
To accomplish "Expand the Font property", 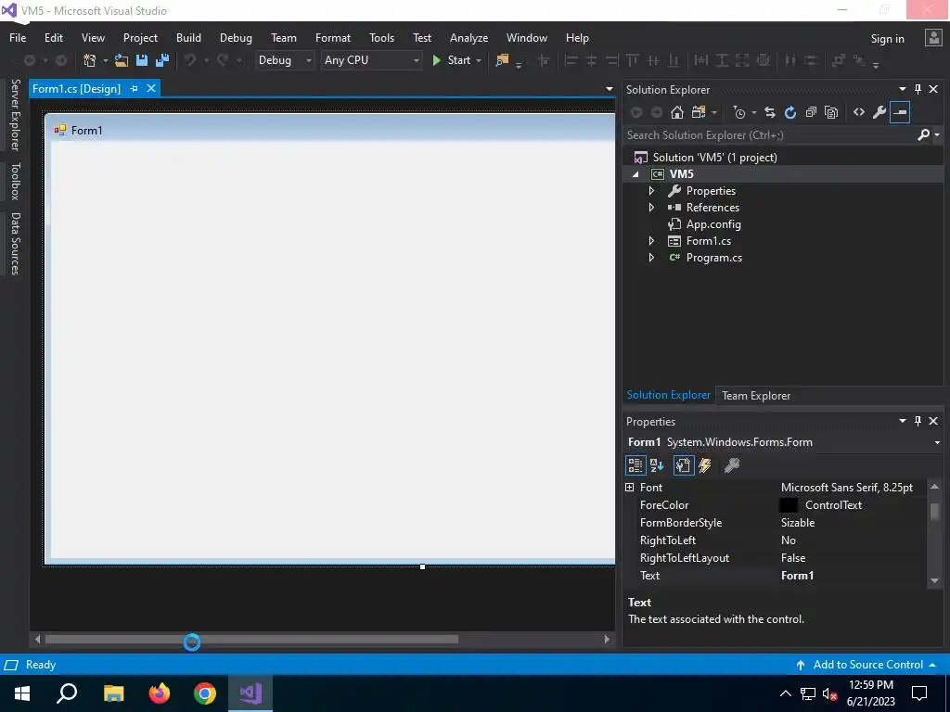I will pos(630,488).
